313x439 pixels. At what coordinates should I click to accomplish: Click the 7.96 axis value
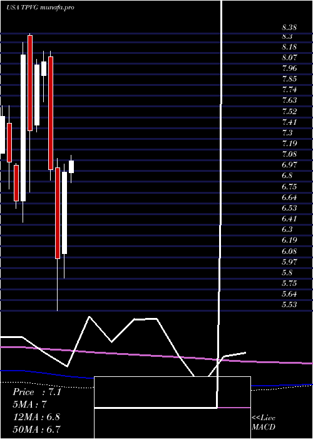tap(289, 68)
